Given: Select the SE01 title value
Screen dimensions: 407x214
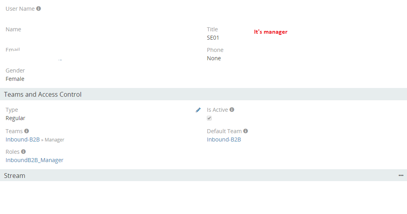Looking at the screenshot, I should click(x=213, y=38).
